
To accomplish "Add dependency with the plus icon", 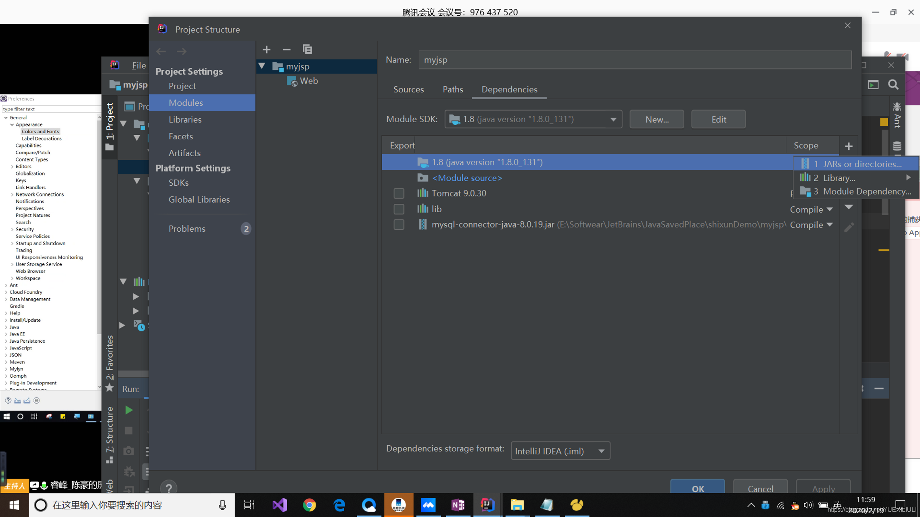I will (x=849, y=146).
